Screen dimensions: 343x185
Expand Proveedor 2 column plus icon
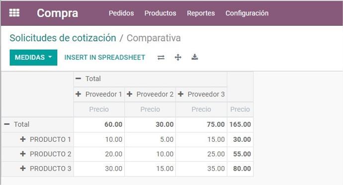click(x=130, y=94)
